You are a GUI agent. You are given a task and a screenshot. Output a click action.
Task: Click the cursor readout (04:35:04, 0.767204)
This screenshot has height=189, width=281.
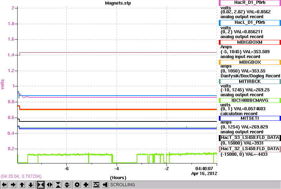pos(21,176)
